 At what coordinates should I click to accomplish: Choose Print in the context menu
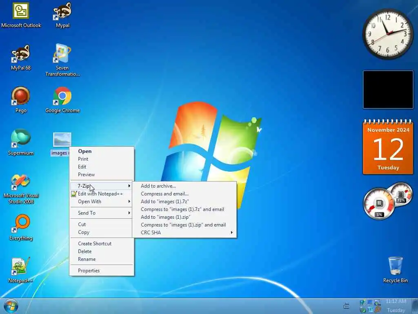point(102,159)
